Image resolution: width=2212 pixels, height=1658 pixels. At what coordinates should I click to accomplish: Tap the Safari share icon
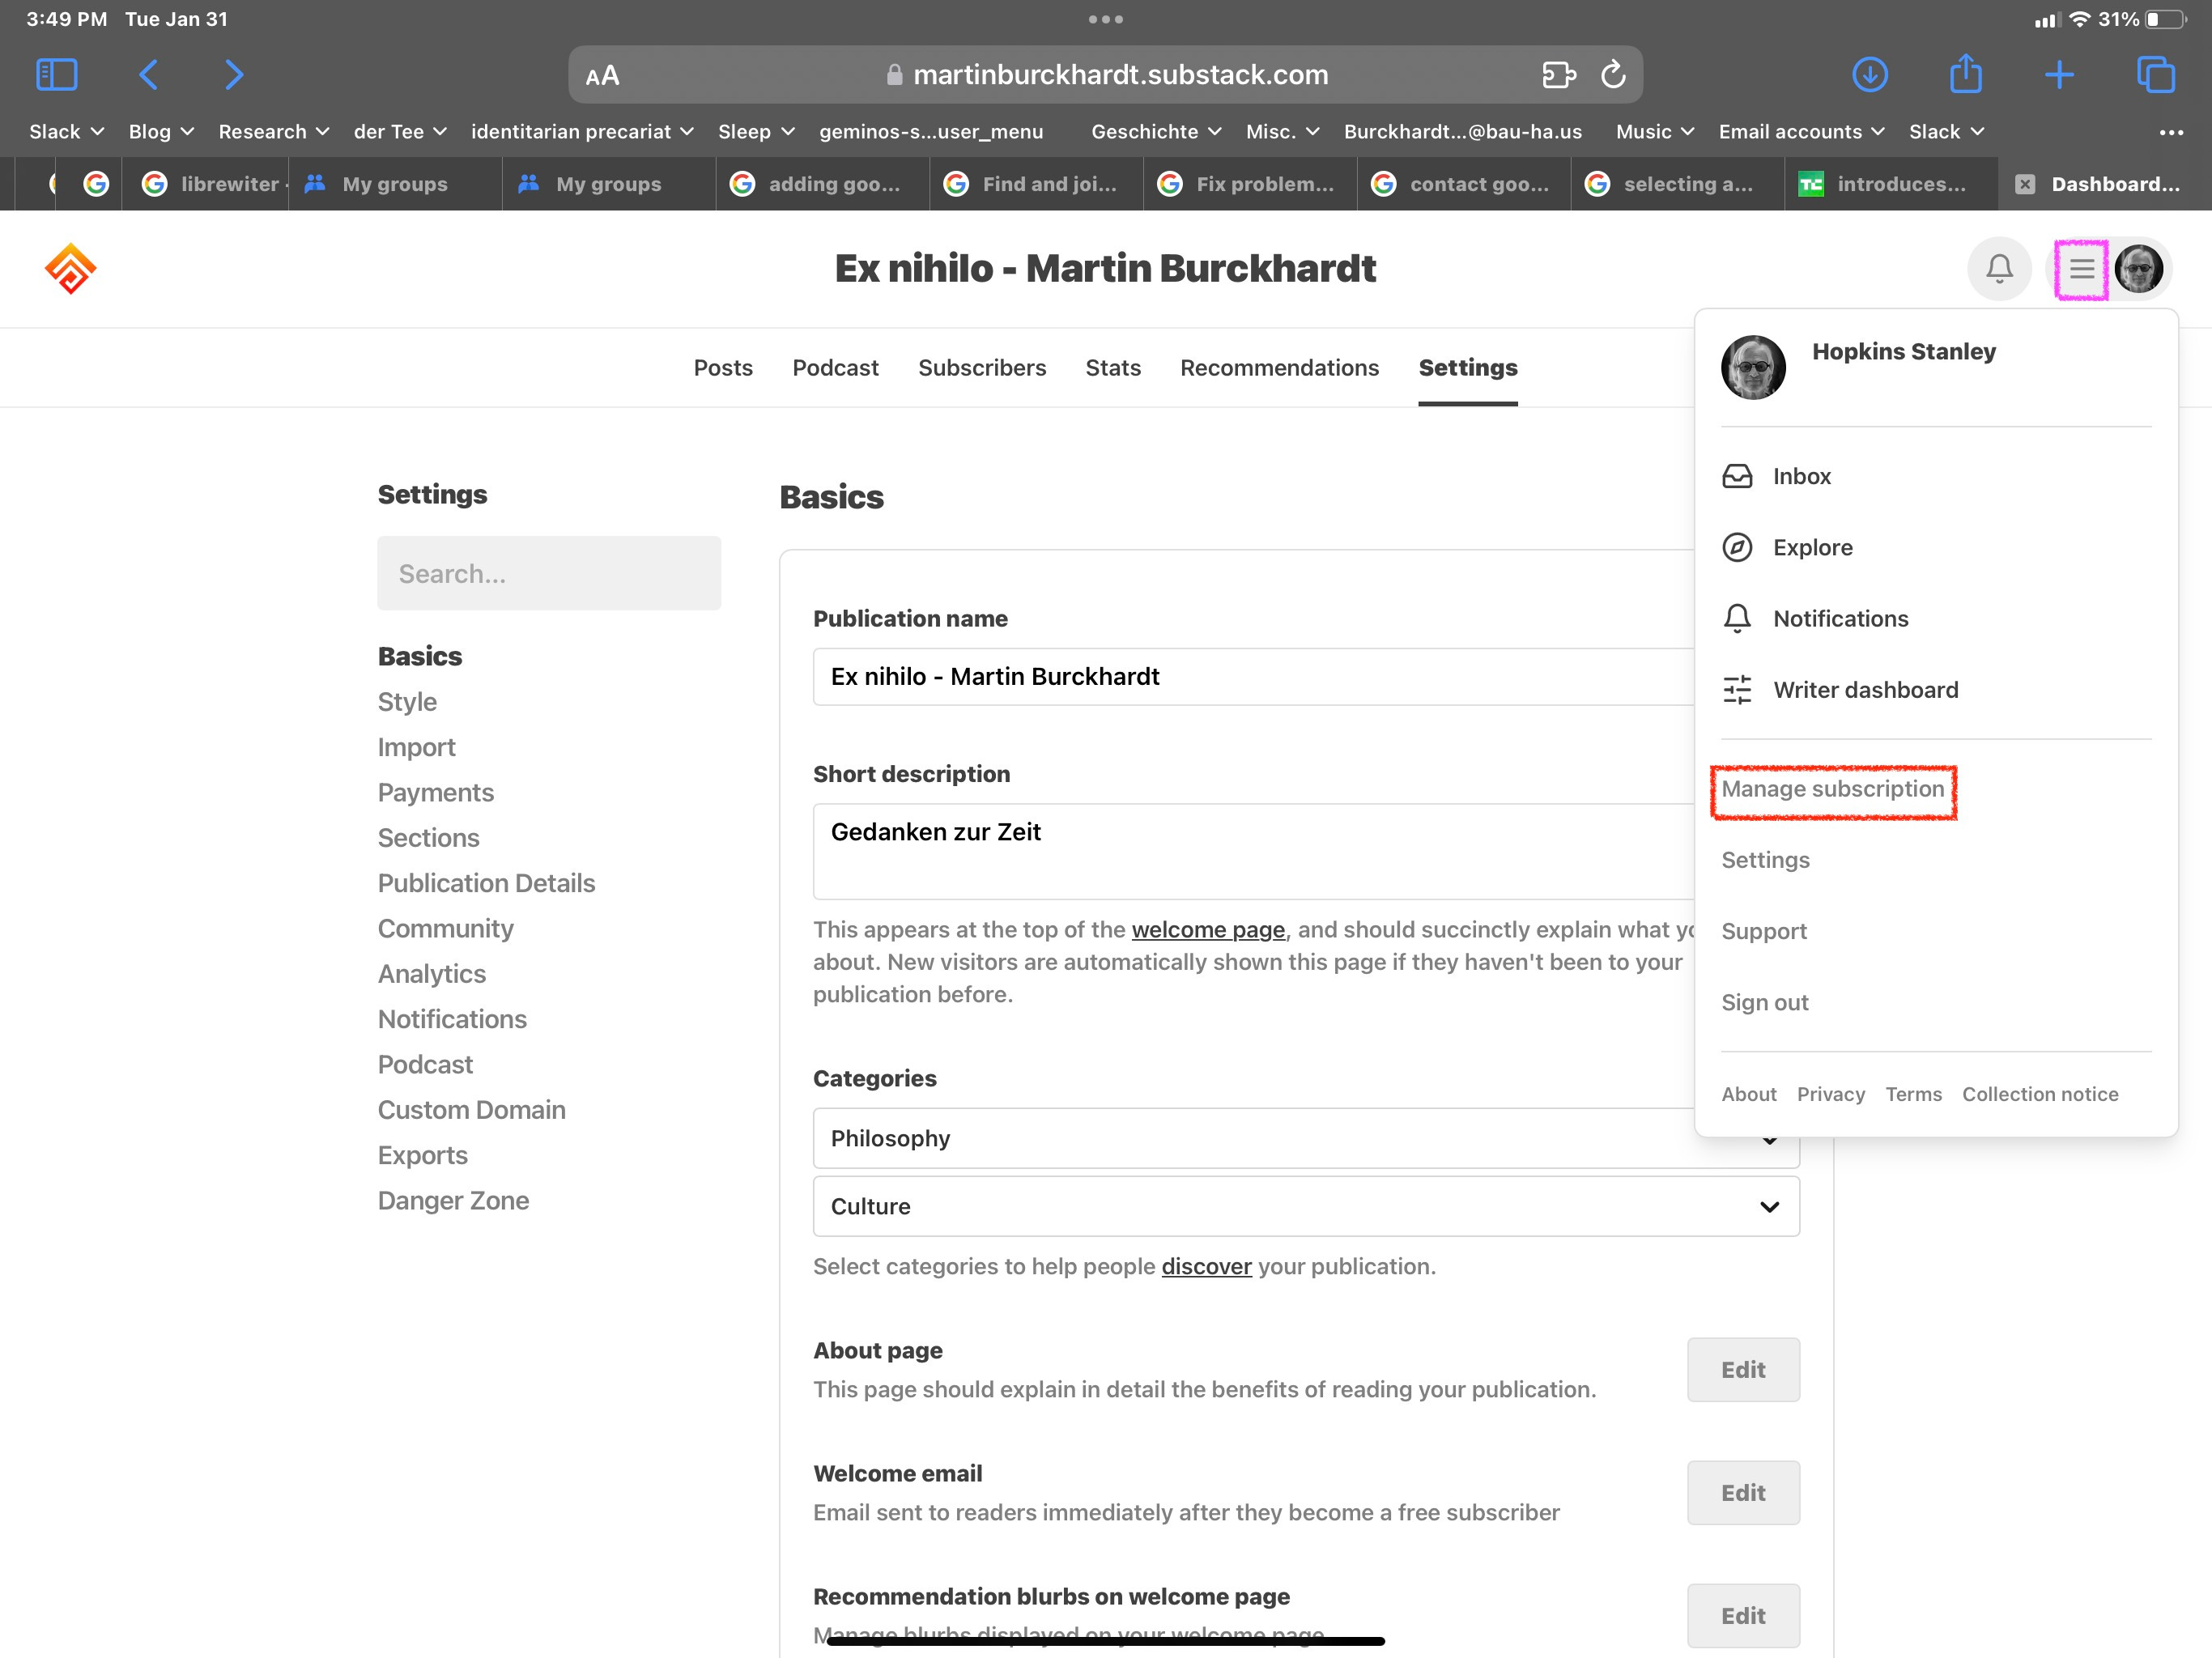tap(1965, 73)
